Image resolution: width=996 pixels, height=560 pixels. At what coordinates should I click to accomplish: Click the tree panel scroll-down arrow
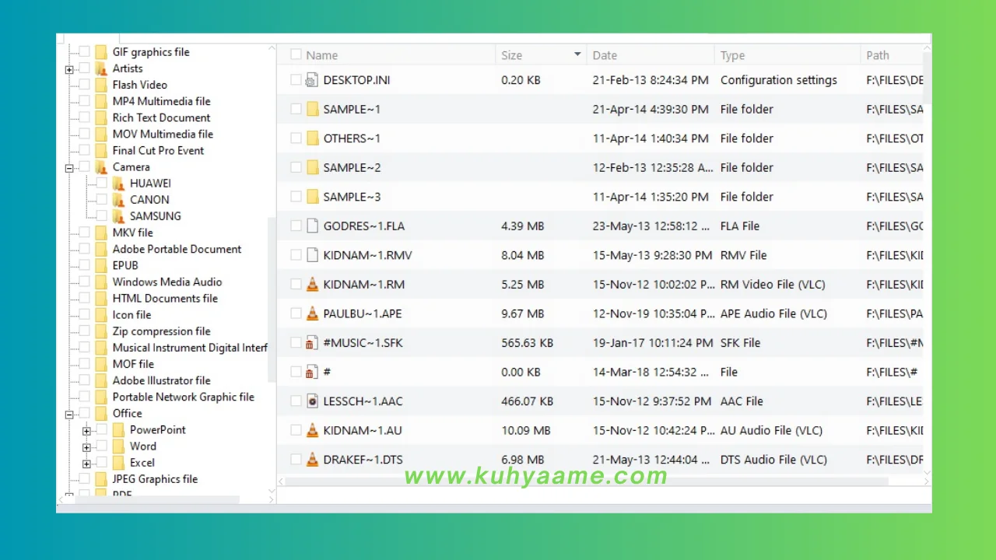[x=272, y=491]
